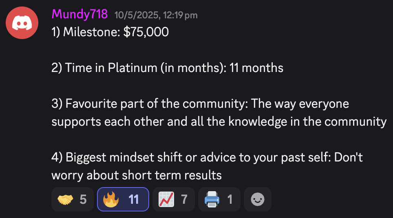This screenshot has height=218, width=393.
Task: Click the Favourite part of the community text
Action: pos(150,103)
